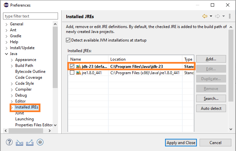This screenshot has height=151, width=236.
Task: Click the back navigation arrow icon
Action: (205, 16)
